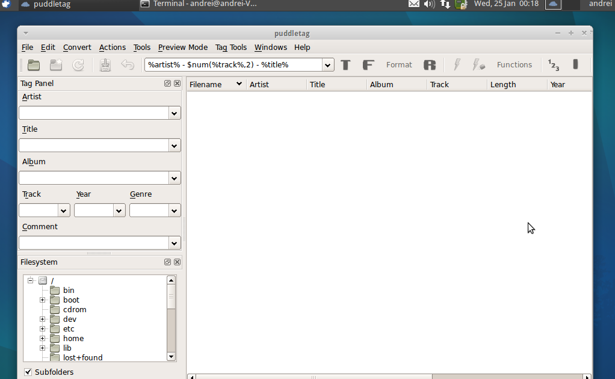Select the cdrom folder in tree
The width and height of the screenshot is (615, 379).
tap(75, 310)
